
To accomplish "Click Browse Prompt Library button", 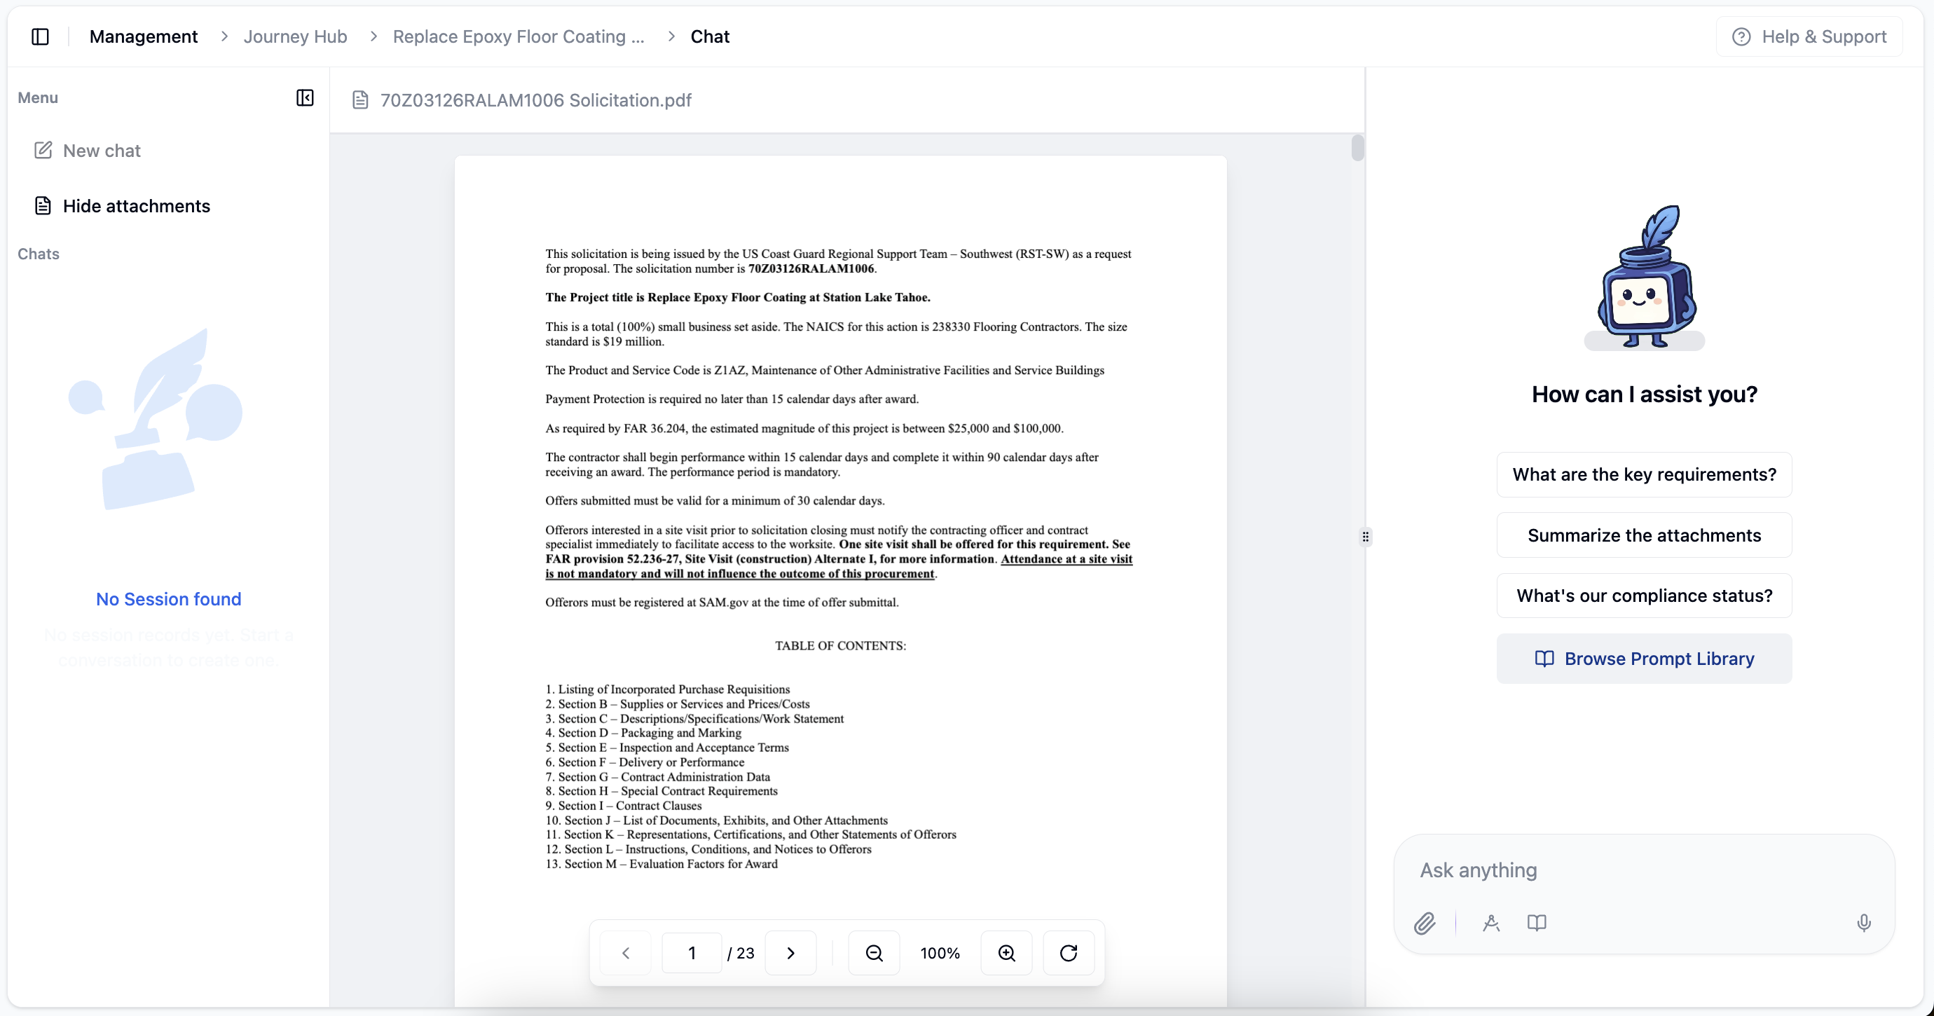I will (x=1643, y=659).
